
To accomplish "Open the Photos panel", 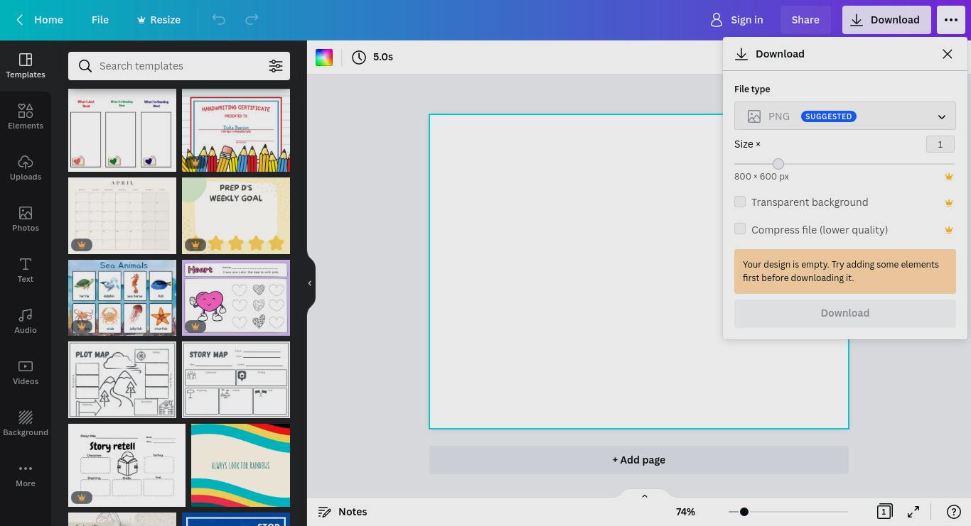I will [x=26, y=219].
